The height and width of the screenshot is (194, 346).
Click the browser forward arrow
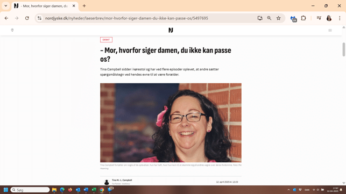tap(17, 18)
